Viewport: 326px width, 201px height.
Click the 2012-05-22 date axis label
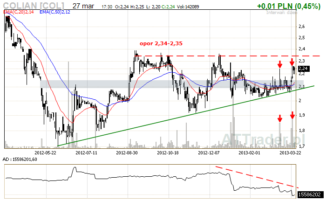click(x=45, y=153)
